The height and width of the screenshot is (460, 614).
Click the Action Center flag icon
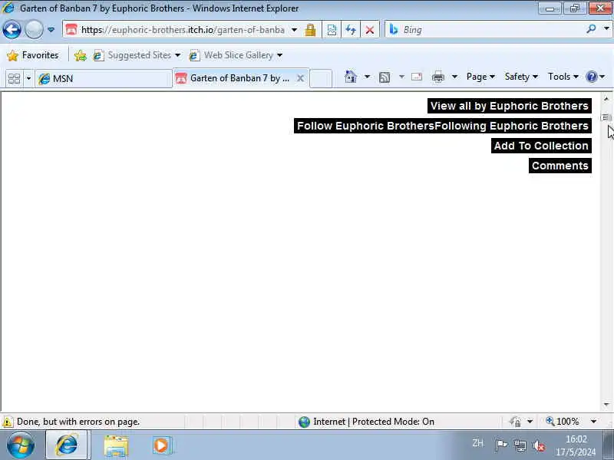click(x=501, y=445)
